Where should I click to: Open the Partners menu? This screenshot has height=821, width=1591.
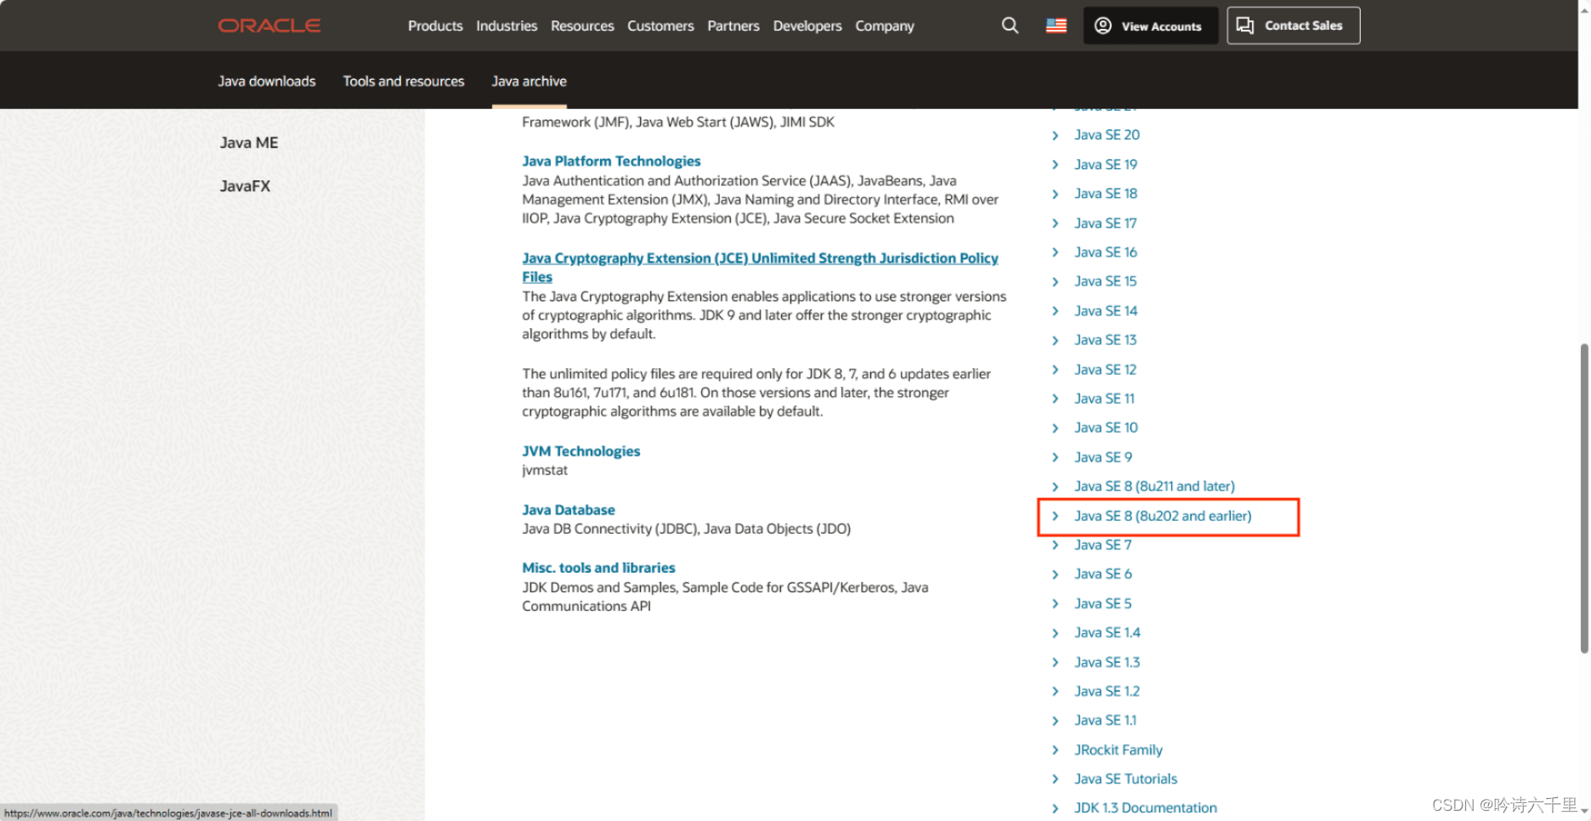(x=733, y=25)
